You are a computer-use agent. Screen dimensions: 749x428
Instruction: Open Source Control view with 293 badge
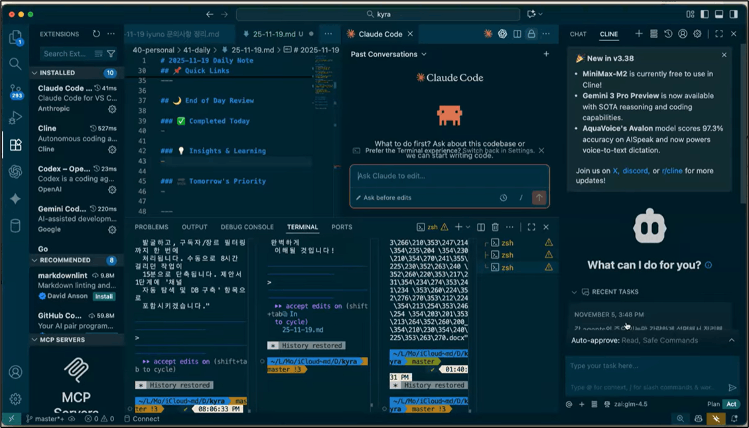point(16,91)
